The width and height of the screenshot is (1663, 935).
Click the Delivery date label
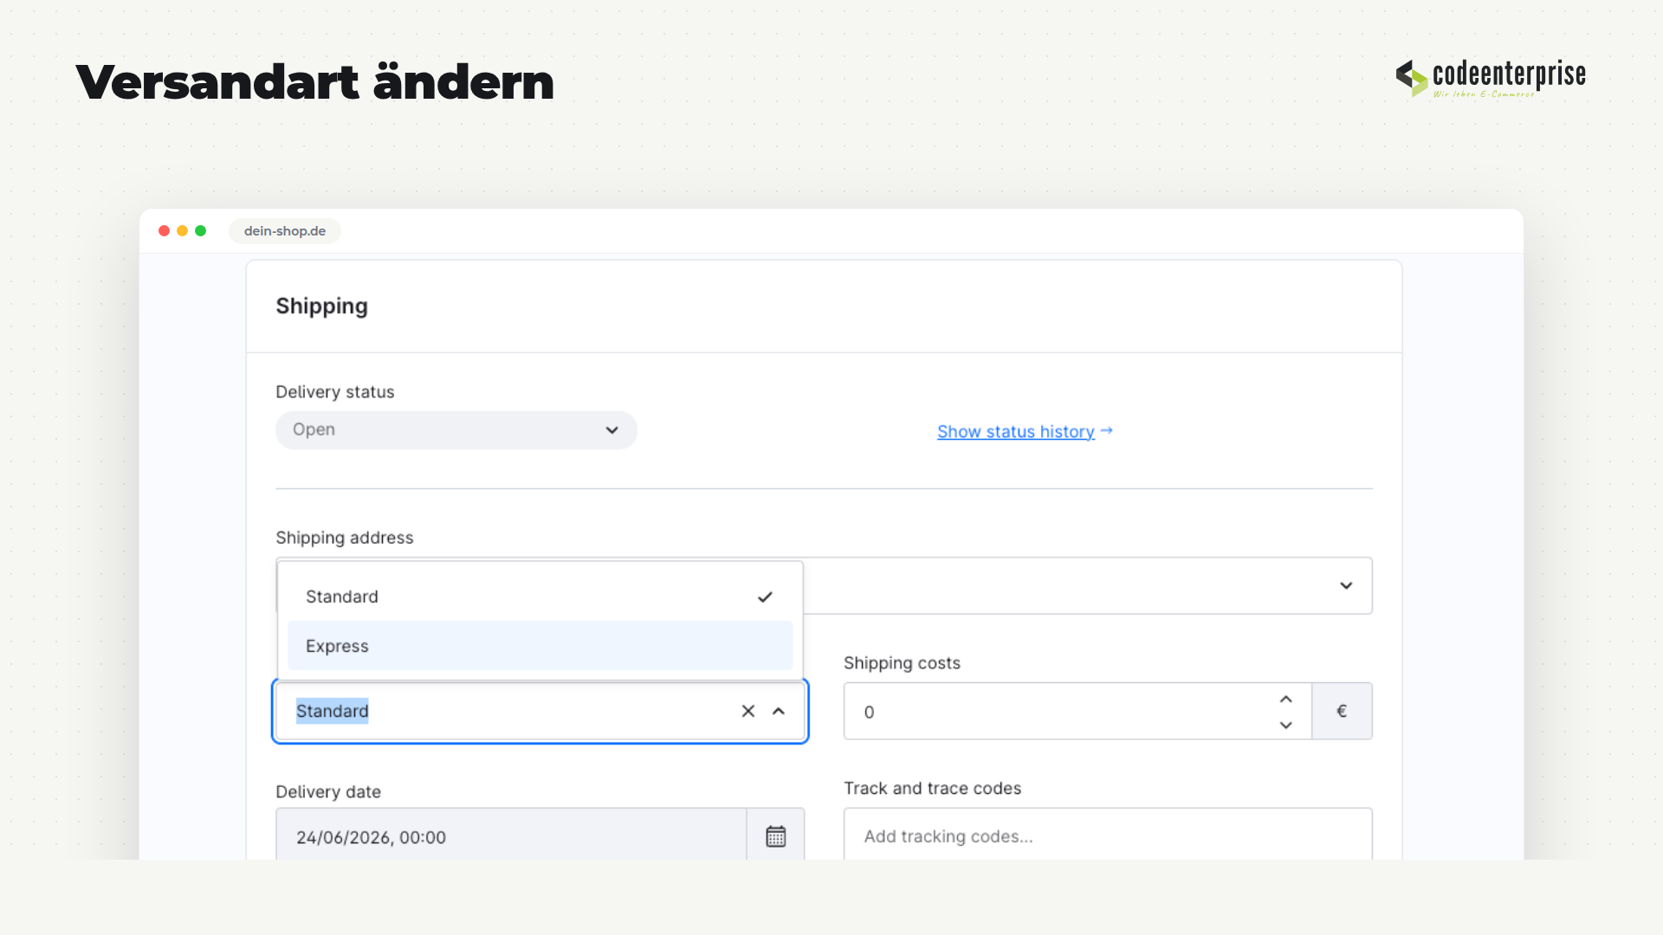(328, 791)
